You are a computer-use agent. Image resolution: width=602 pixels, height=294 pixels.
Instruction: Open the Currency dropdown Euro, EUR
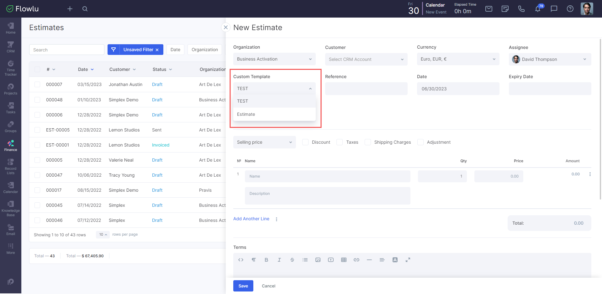[x=458, y=59]
